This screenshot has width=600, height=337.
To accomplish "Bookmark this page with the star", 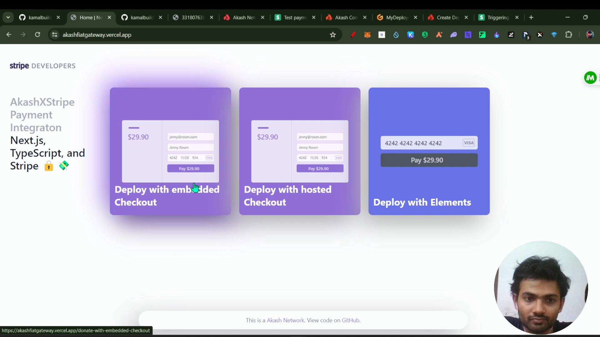I will [x=333, y=35].
